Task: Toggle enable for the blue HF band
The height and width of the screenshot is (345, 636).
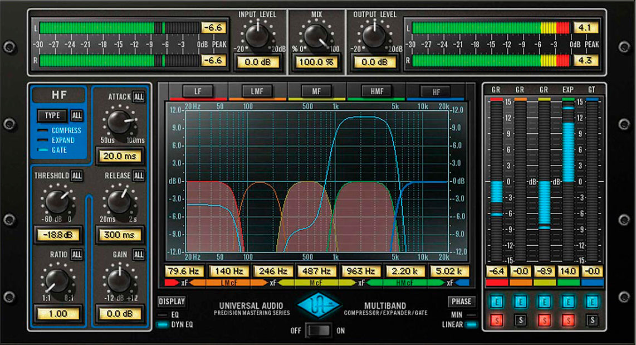Action: [592, 302]
